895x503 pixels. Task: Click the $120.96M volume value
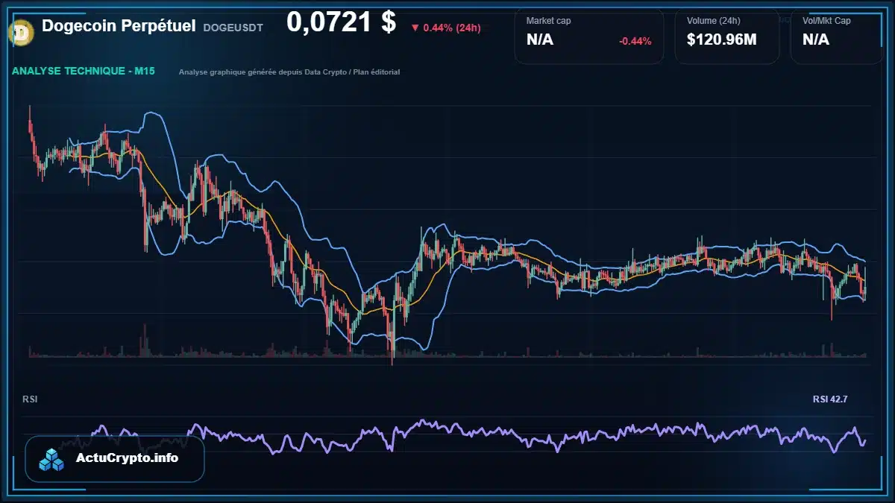(x=722, y=40)
